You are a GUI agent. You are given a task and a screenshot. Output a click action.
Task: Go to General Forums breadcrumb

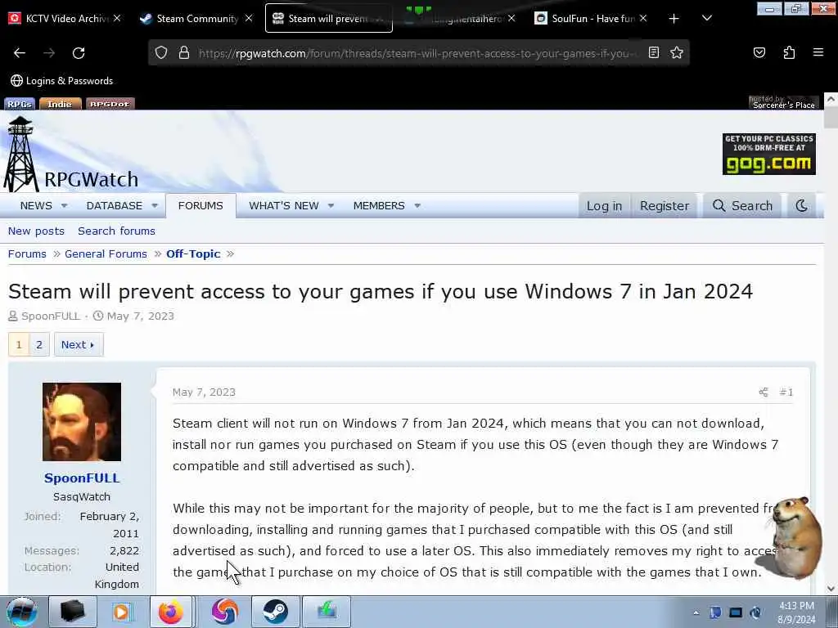tap(106, 253)
